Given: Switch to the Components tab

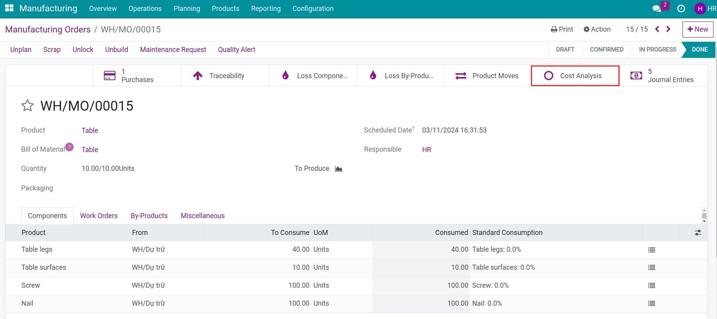Looking at the screenshot, I should tap(47, 216).
